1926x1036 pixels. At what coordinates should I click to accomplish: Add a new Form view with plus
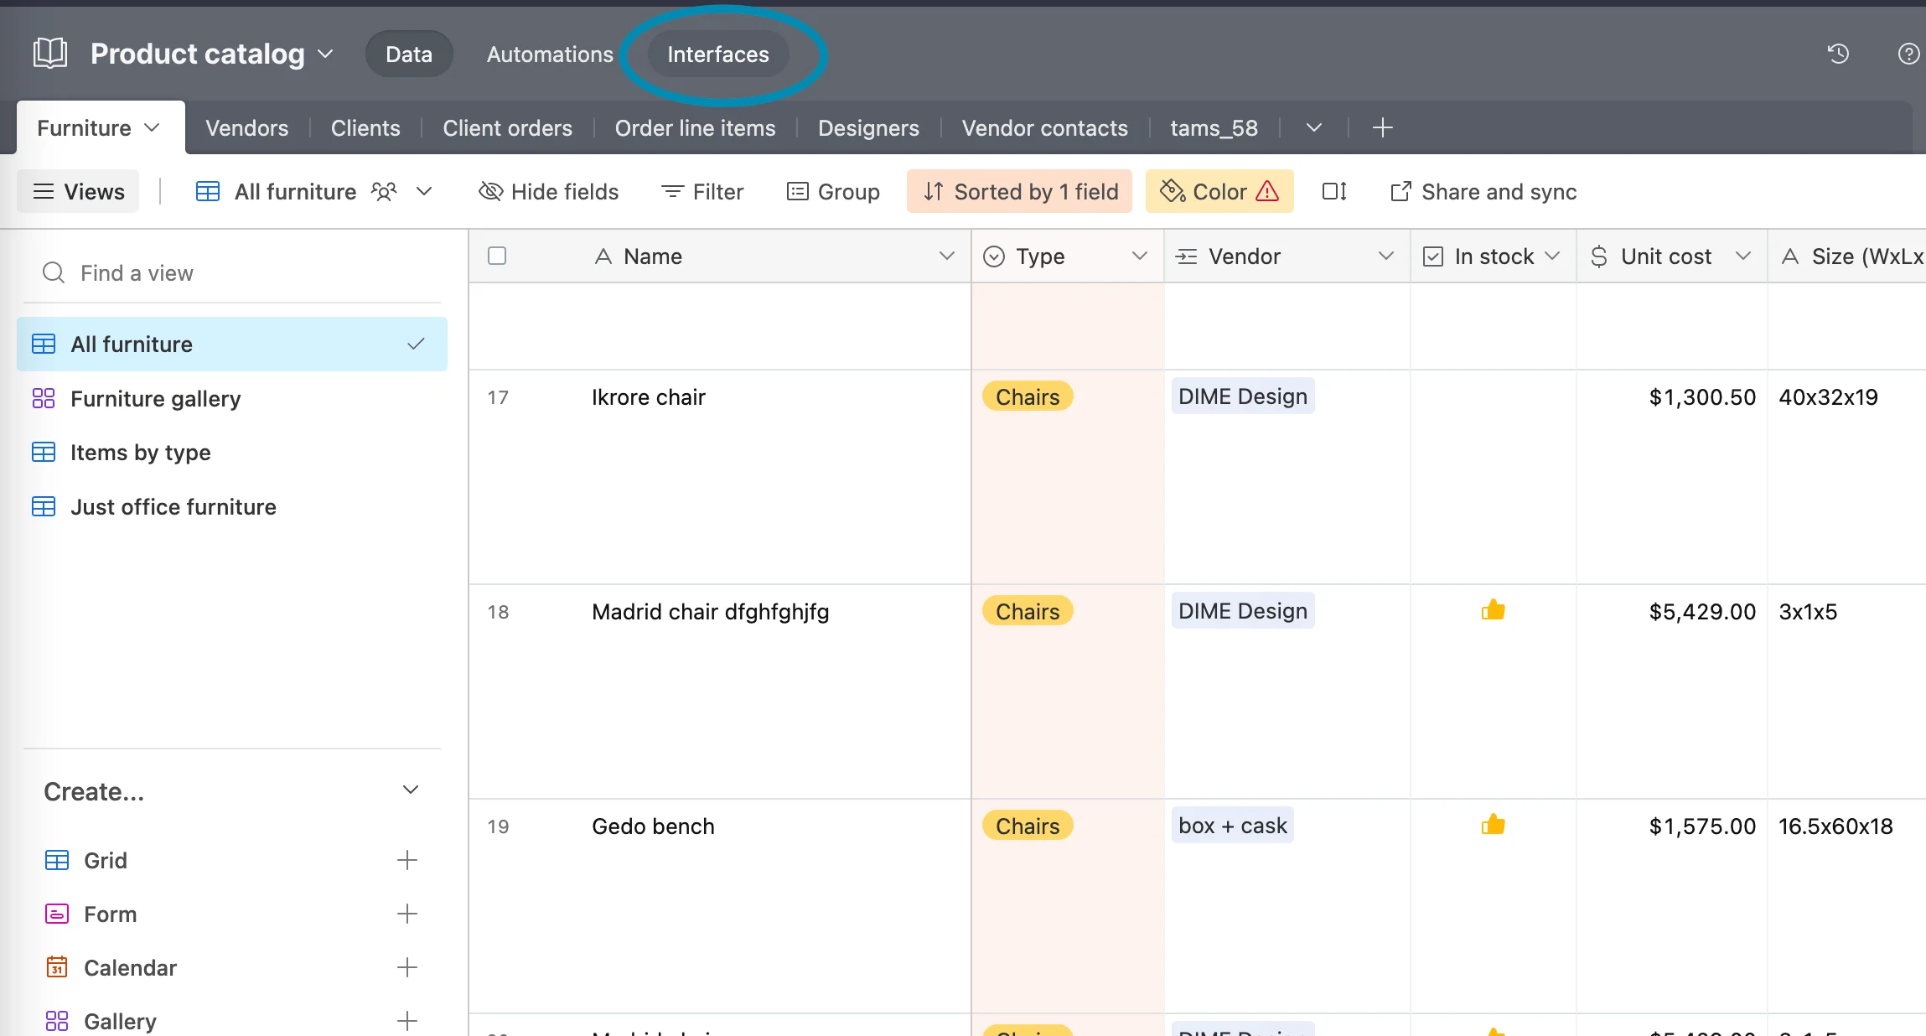pyautogui.click(x=407, y=914)
